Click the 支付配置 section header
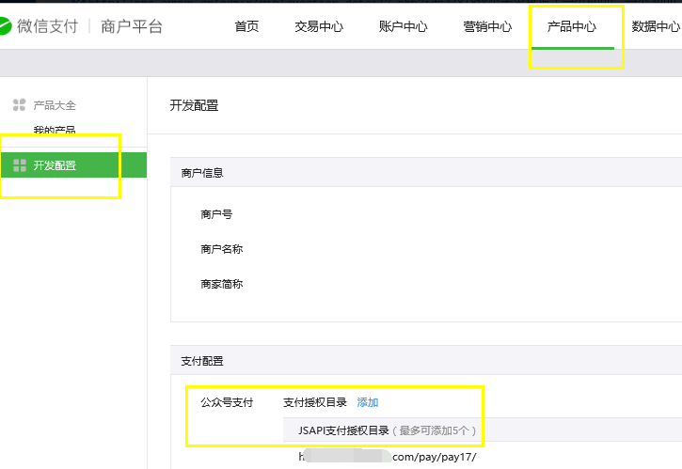The image size is (682, 469). [202, 361]
